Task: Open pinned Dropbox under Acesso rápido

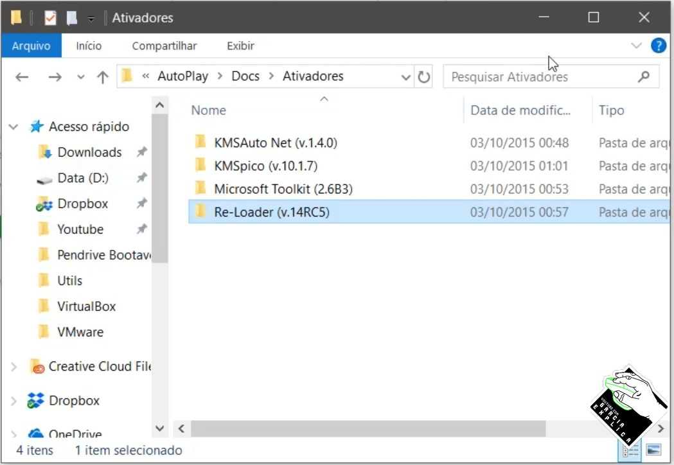Action: tap(82, 204)
